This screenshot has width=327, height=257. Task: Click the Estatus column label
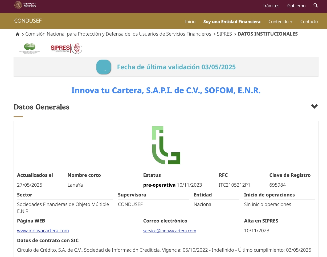click(152, 175)
